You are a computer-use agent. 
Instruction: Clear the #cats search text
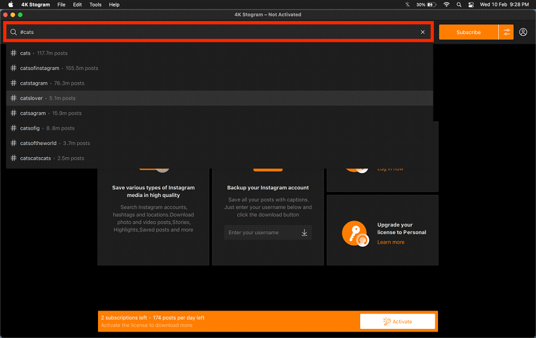[x=422, y=32]
